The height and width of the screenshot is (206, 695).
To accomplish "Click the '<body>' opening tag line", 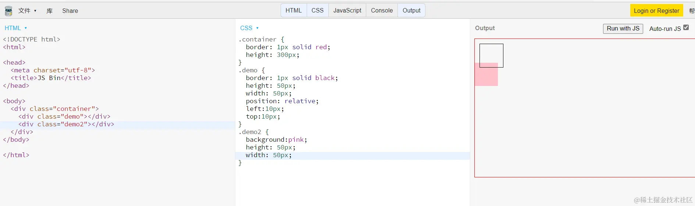I will 14,101.
